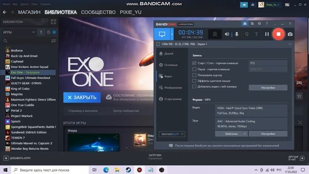
Task: Click ДОБАВИТЬ ИГРУ at bottom left
Action: 17,158
